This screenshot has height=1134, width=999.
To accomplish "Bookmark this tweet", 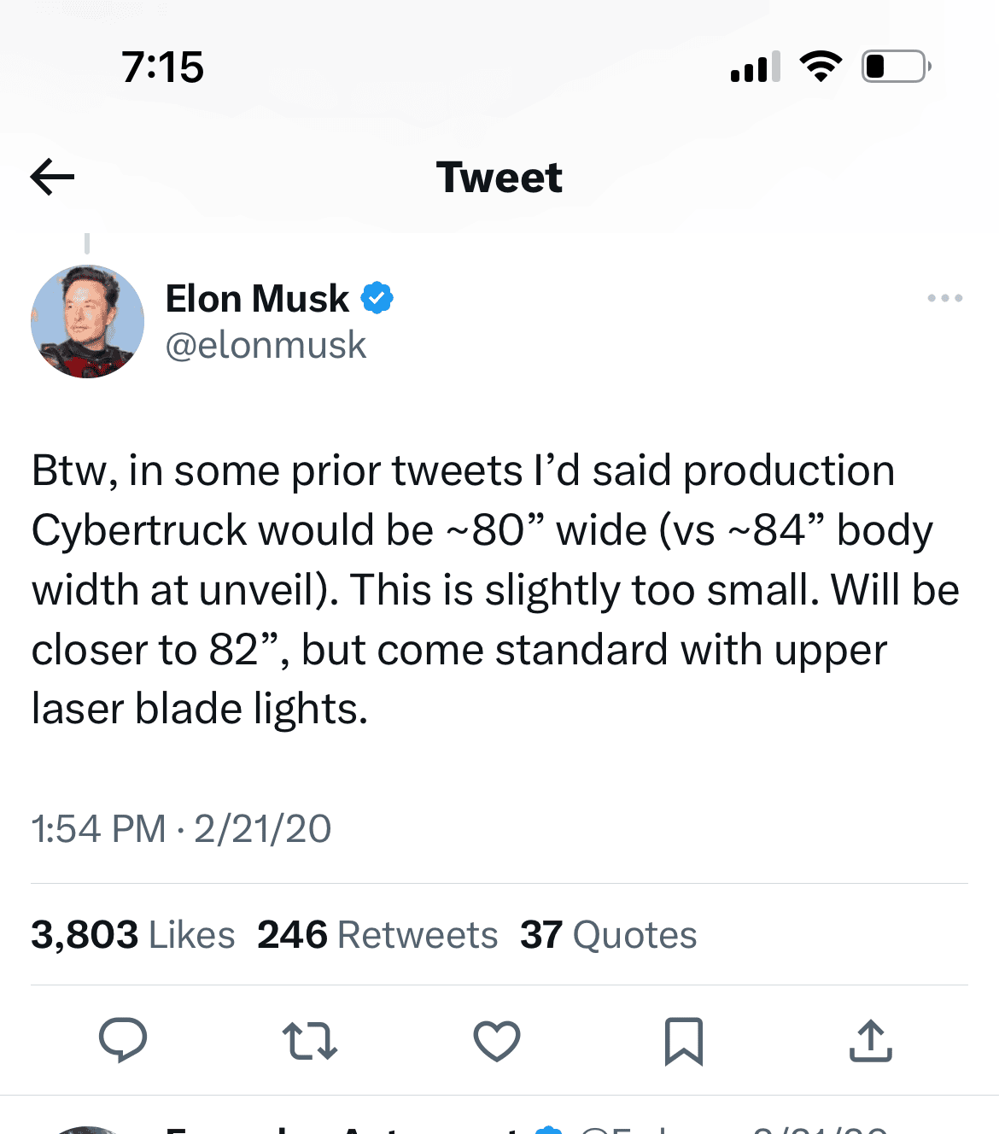I will click(x=684, y=1041).
